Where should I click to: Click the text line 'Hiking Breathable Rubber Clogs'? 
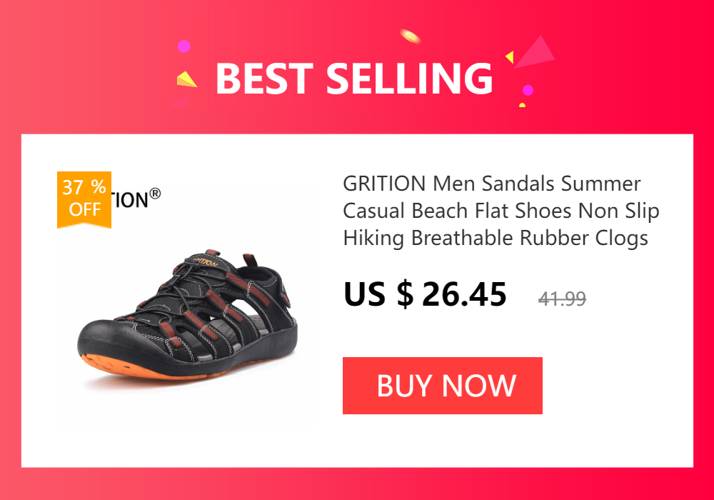click(496, 239)
